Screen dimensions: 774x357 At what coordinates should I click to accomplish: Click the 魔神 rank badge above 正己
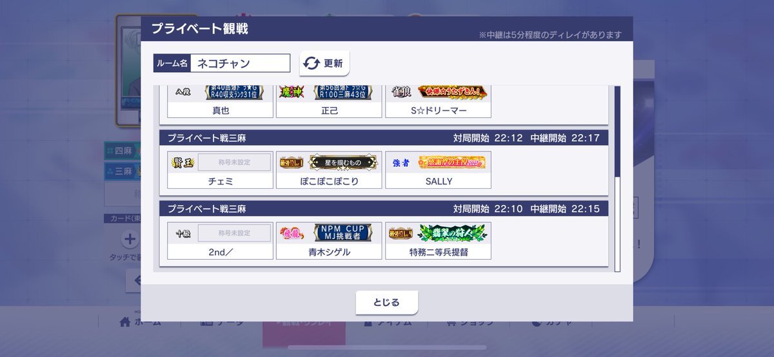coord(292,92)
